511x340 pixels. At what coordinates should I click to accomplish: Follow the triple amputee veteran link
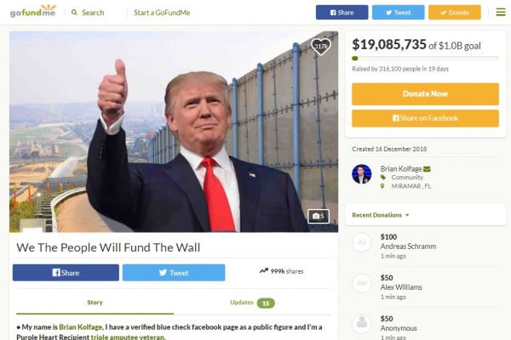[128, 337]
